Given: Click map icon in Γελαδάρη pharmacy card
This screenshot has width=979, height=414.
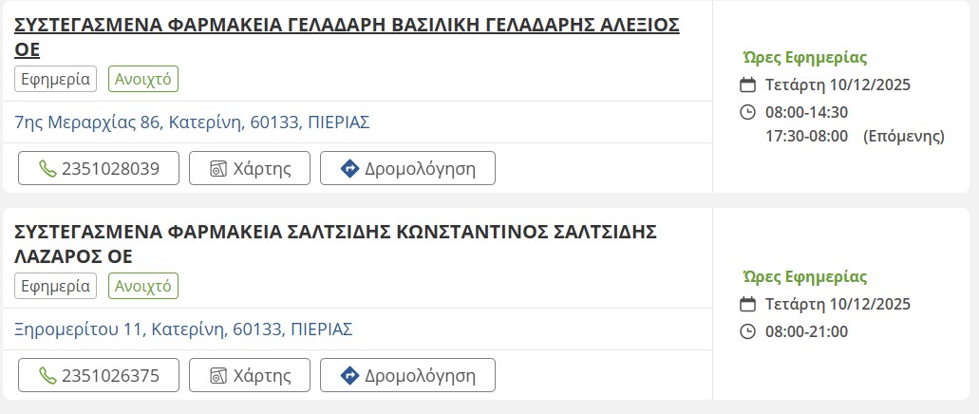Looking at the screenshot, I should [x=218, y=169].
